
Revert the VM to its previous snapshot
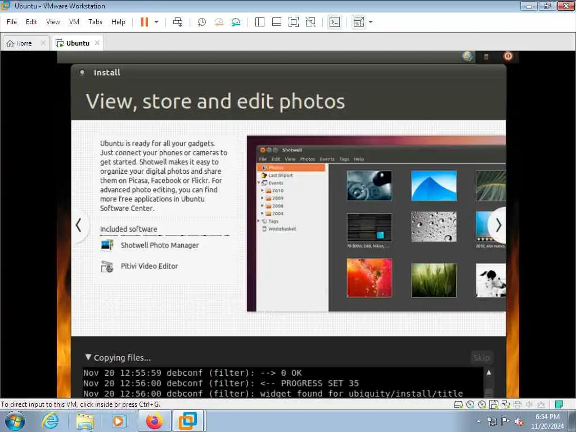(219, 22)
